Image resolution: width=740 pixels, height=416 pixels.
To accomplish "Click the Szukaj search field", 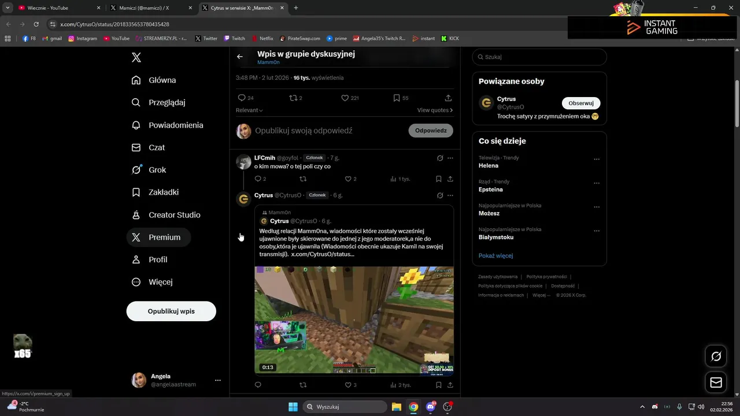I will 539,57.
